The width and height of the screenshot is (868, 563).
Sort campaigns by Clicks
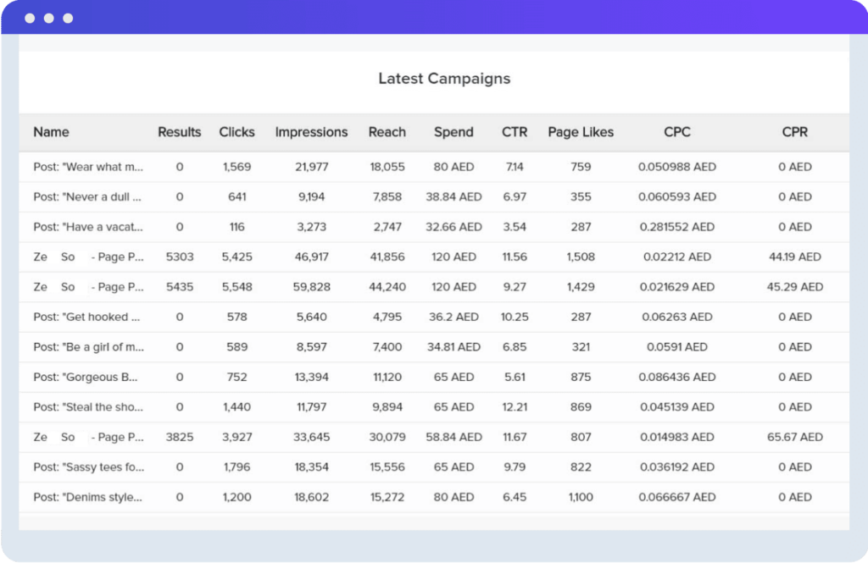tap(236, 132)
